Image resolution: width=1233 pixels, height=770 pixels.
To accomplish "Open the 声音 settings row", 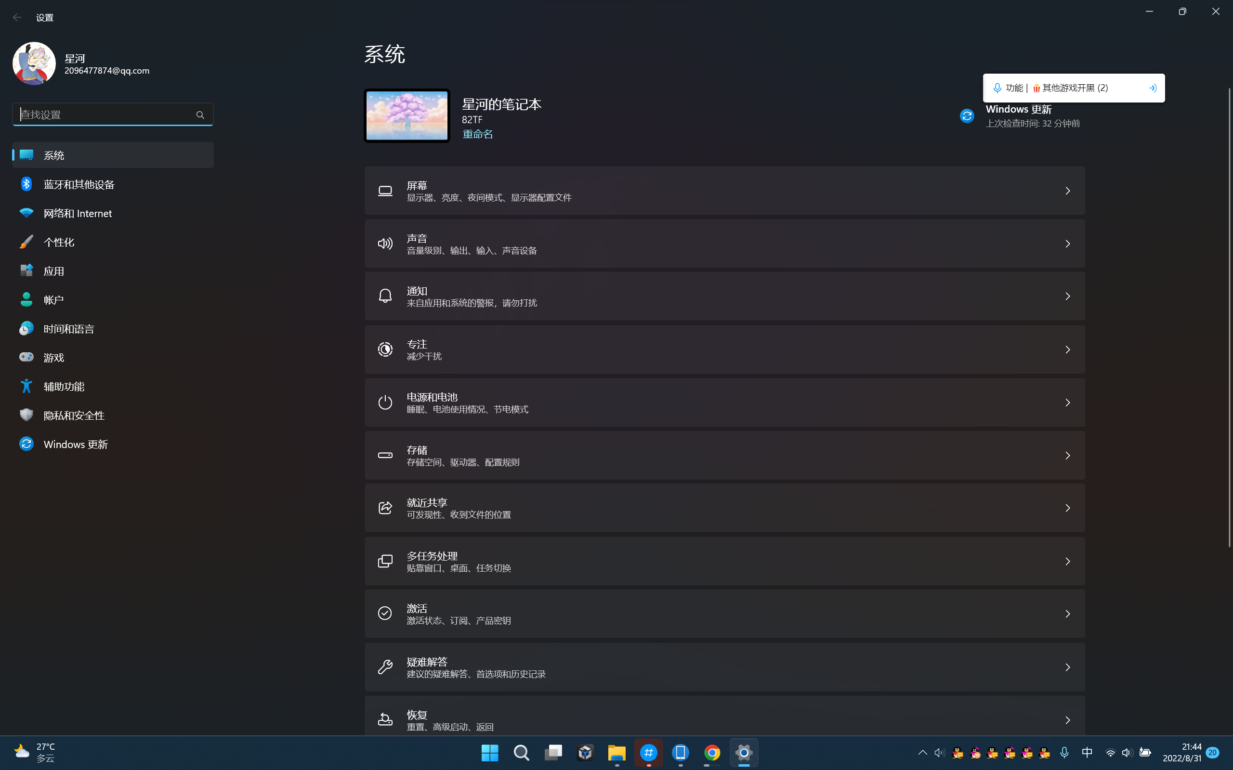I will 724,244.
